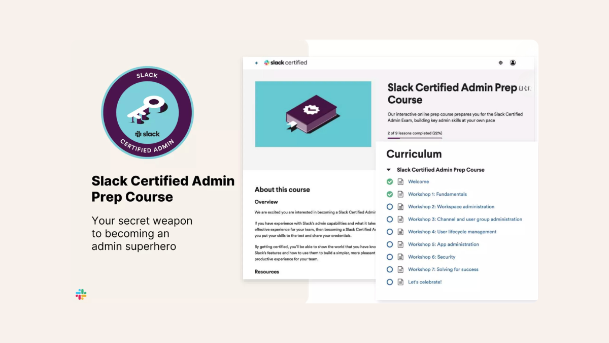Open Workshop 5: App administration lesson
The image size is (609, 343).
444,244
